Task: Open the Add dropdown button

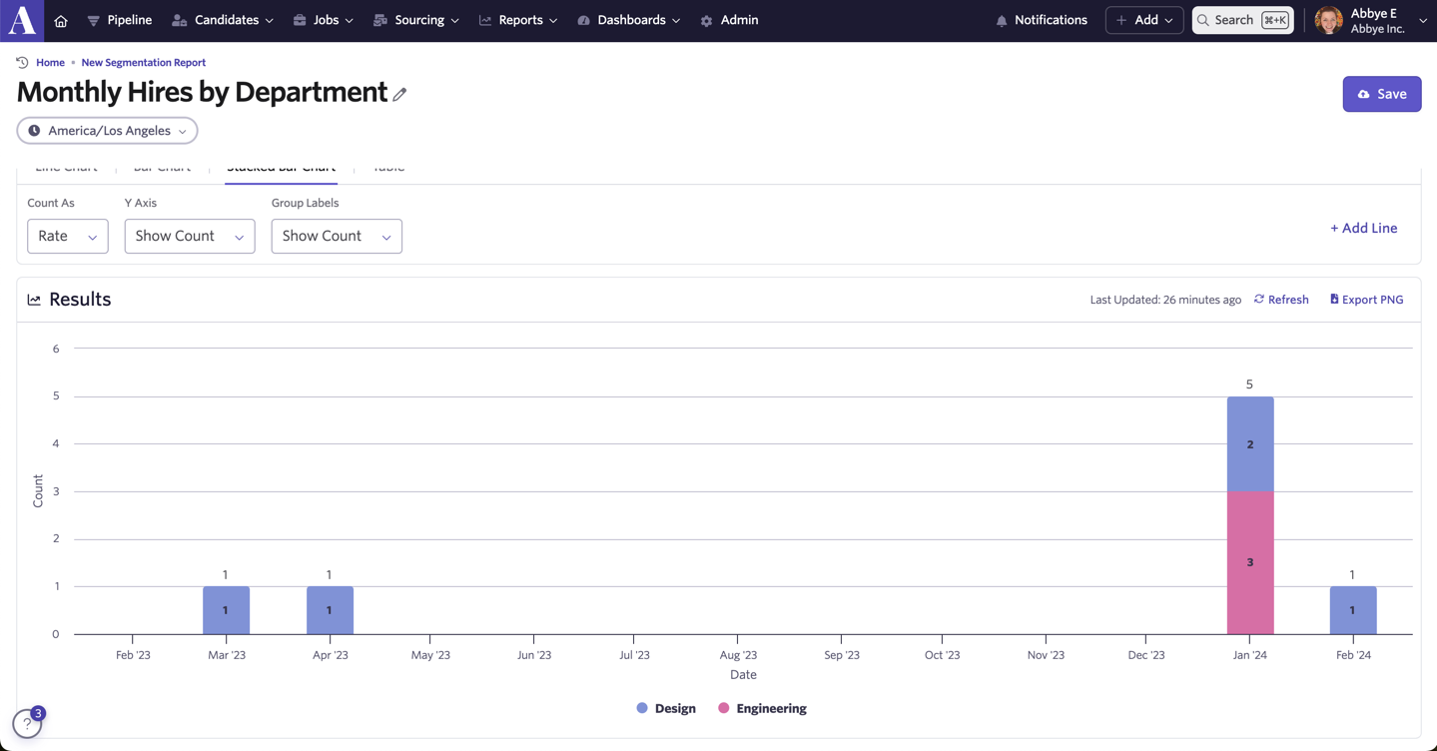Action: point(1144,20)
